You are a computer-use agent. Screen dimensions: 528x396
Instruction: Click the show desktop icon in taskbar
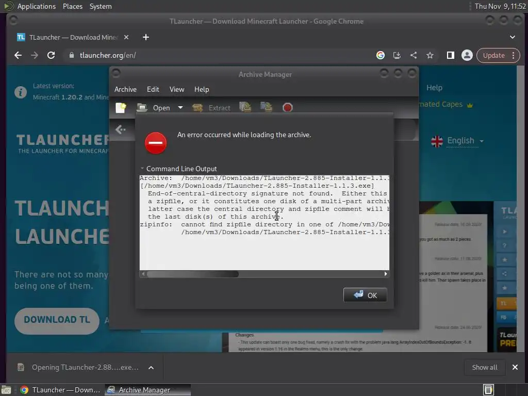[6, 390]
